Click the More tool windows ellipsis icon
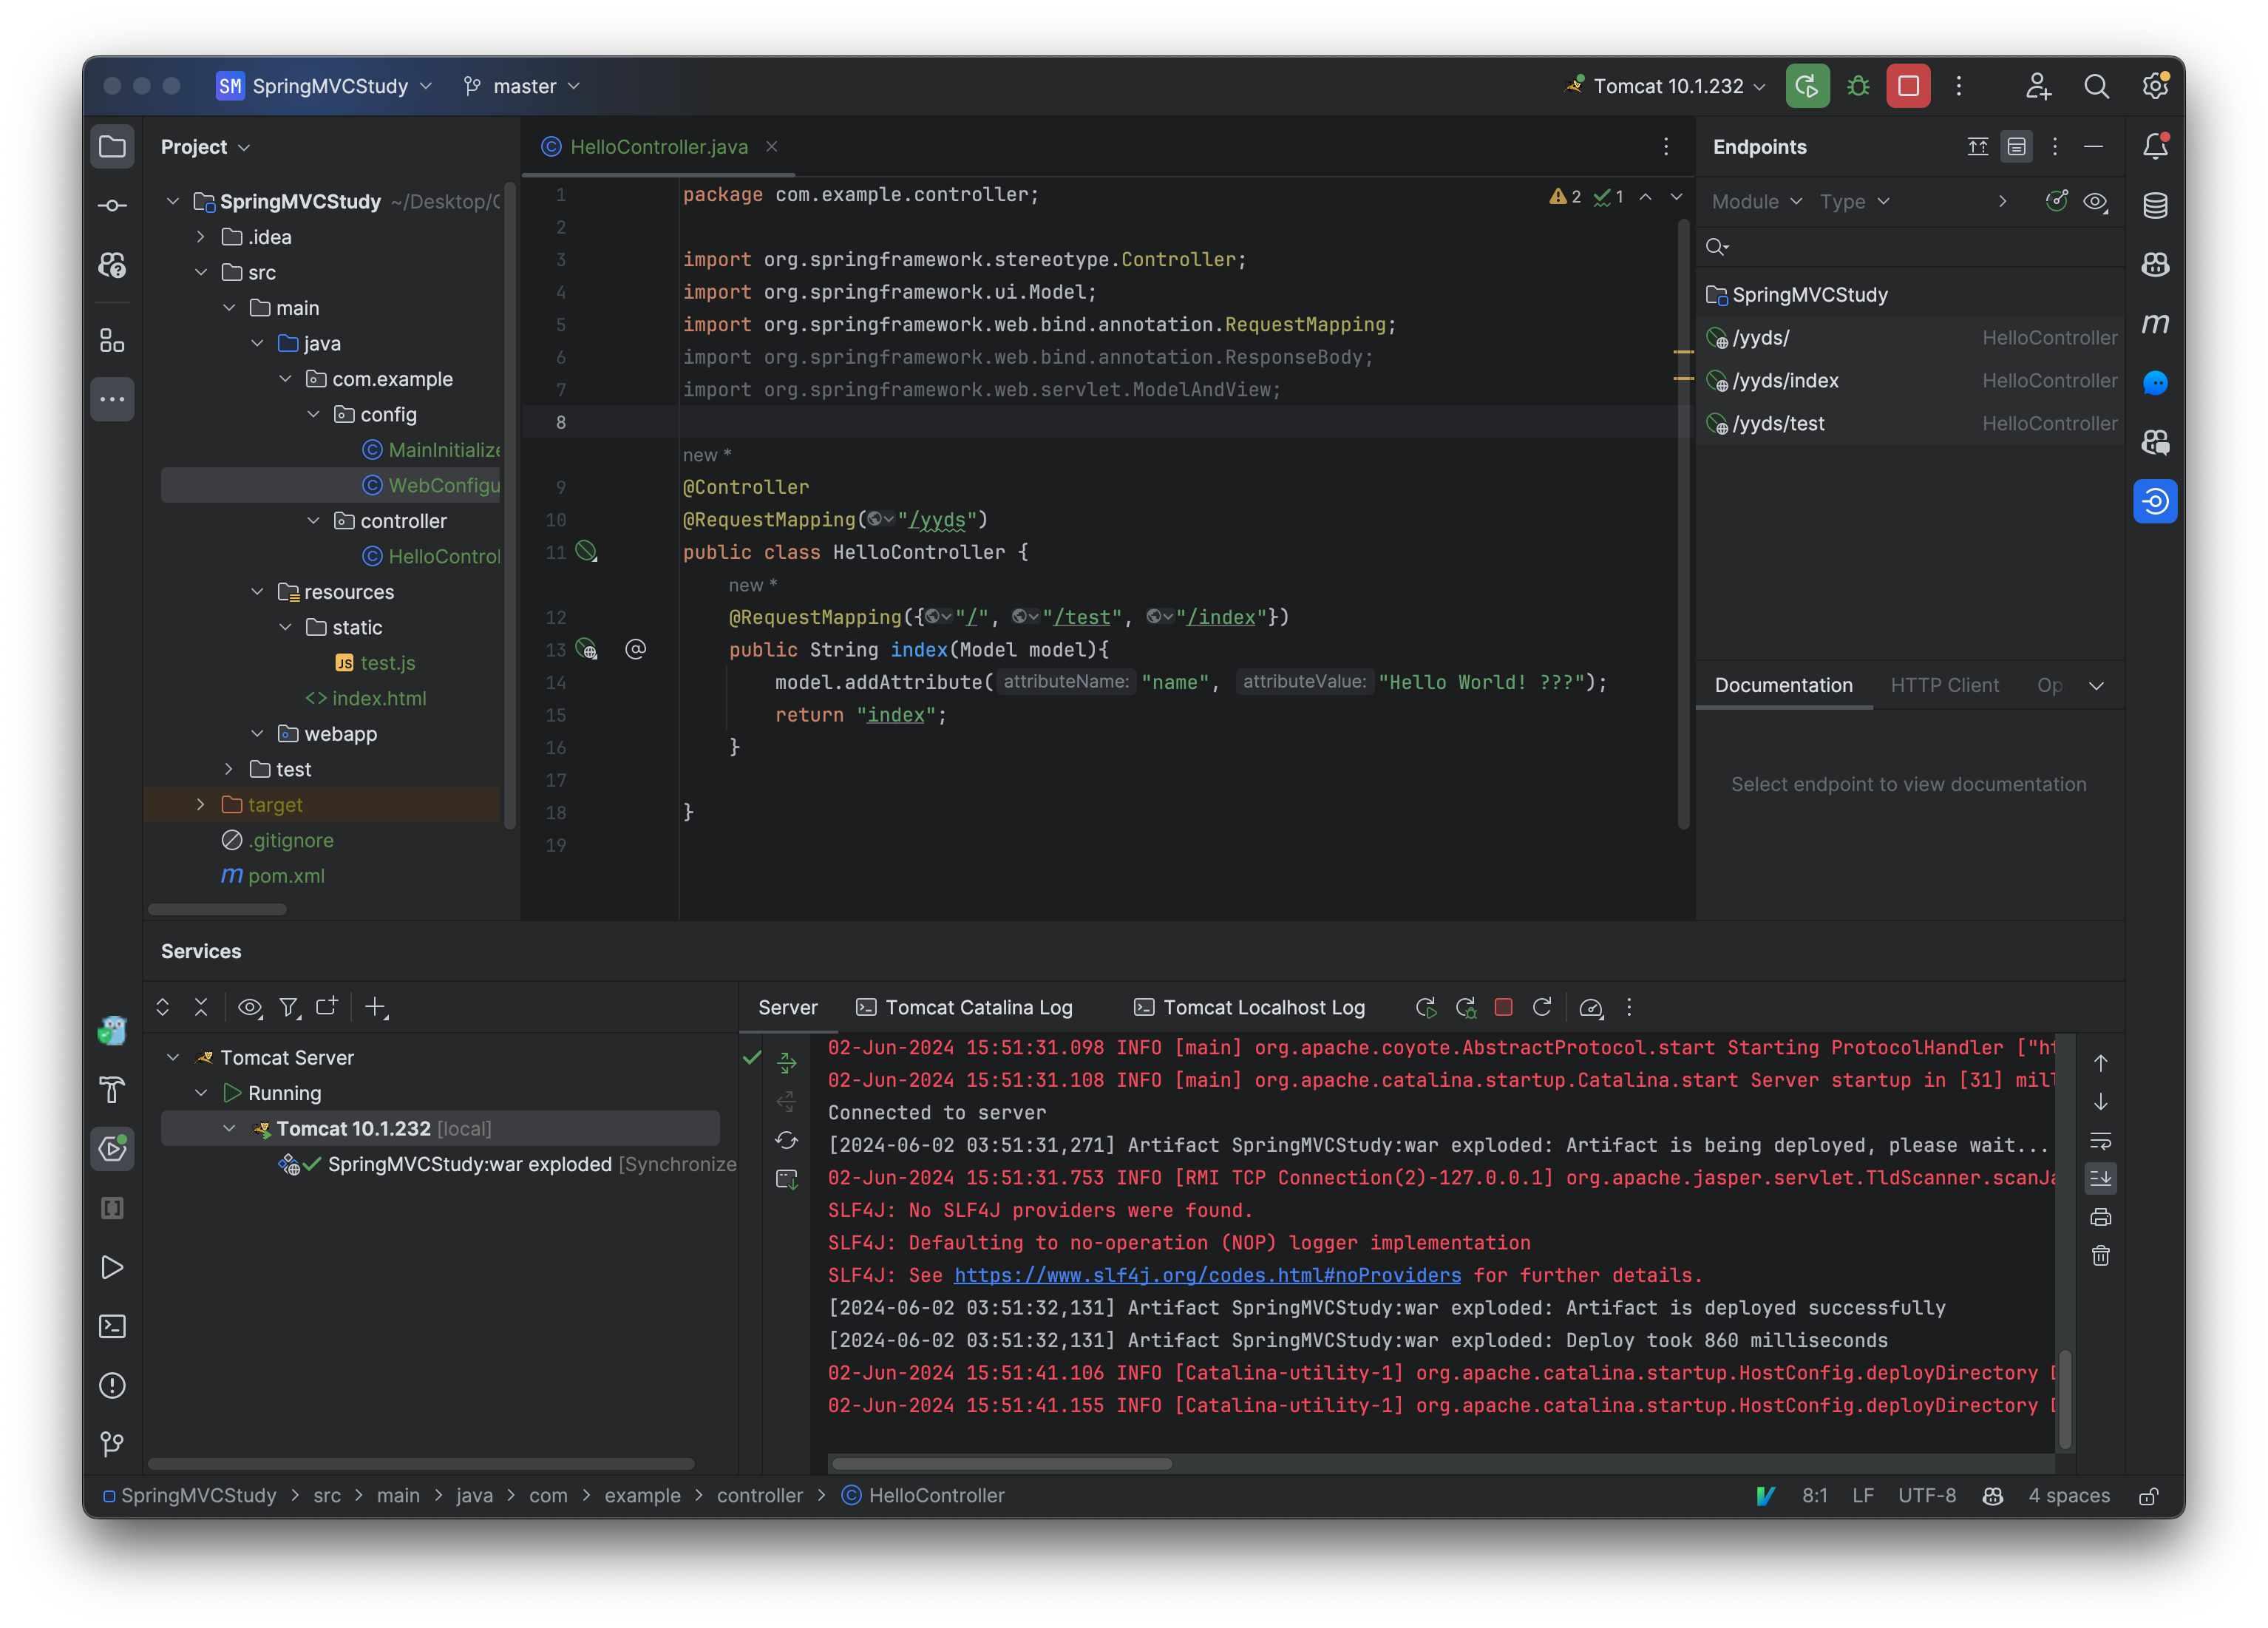The width and height of the screenshot is (2268, 1628). click(112, 399)
